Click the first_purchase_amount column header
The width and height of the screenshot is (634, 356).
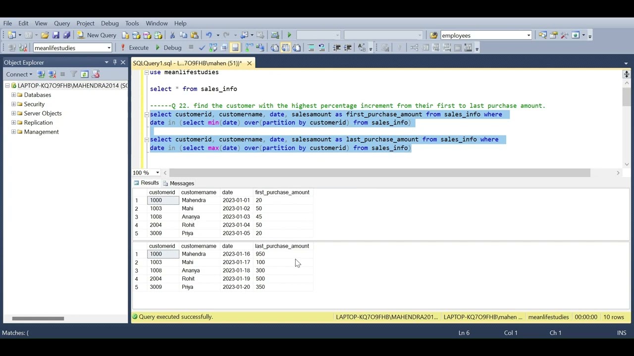point(282,192)
